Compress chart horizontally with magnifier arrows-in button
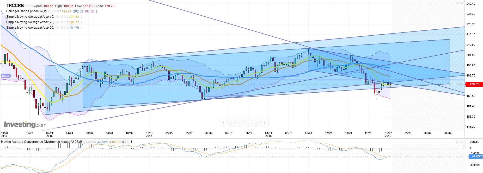This screenshot has height=173, width=483. point(256,123)
